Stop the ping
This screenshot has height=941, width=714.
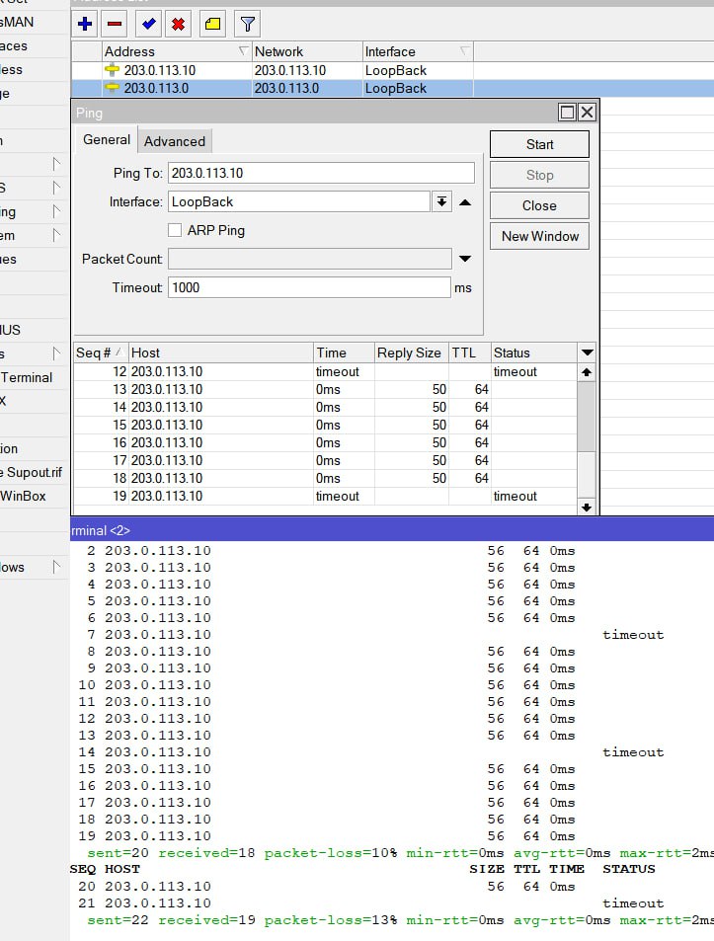(539, 175)
